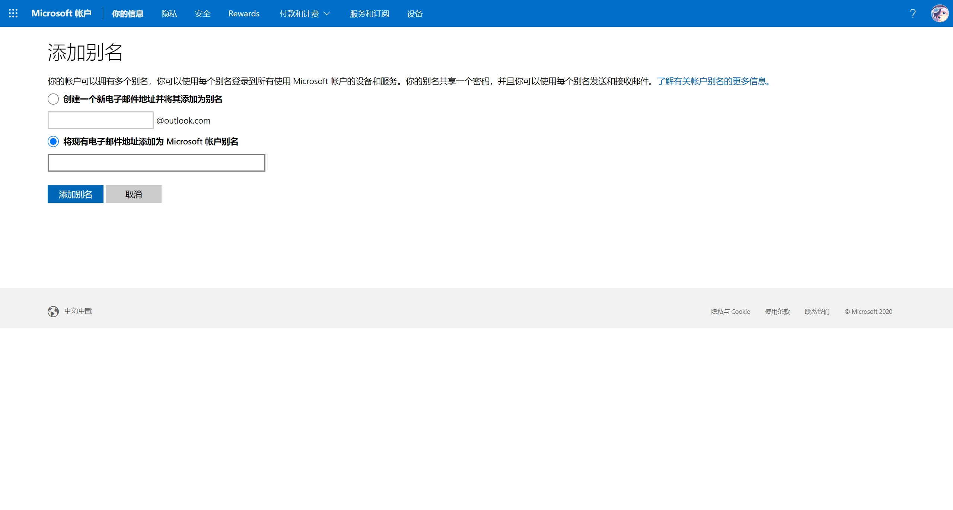Open the app launcher grid icon
Viewport: 953px width, 510px height.
[13, 13]
